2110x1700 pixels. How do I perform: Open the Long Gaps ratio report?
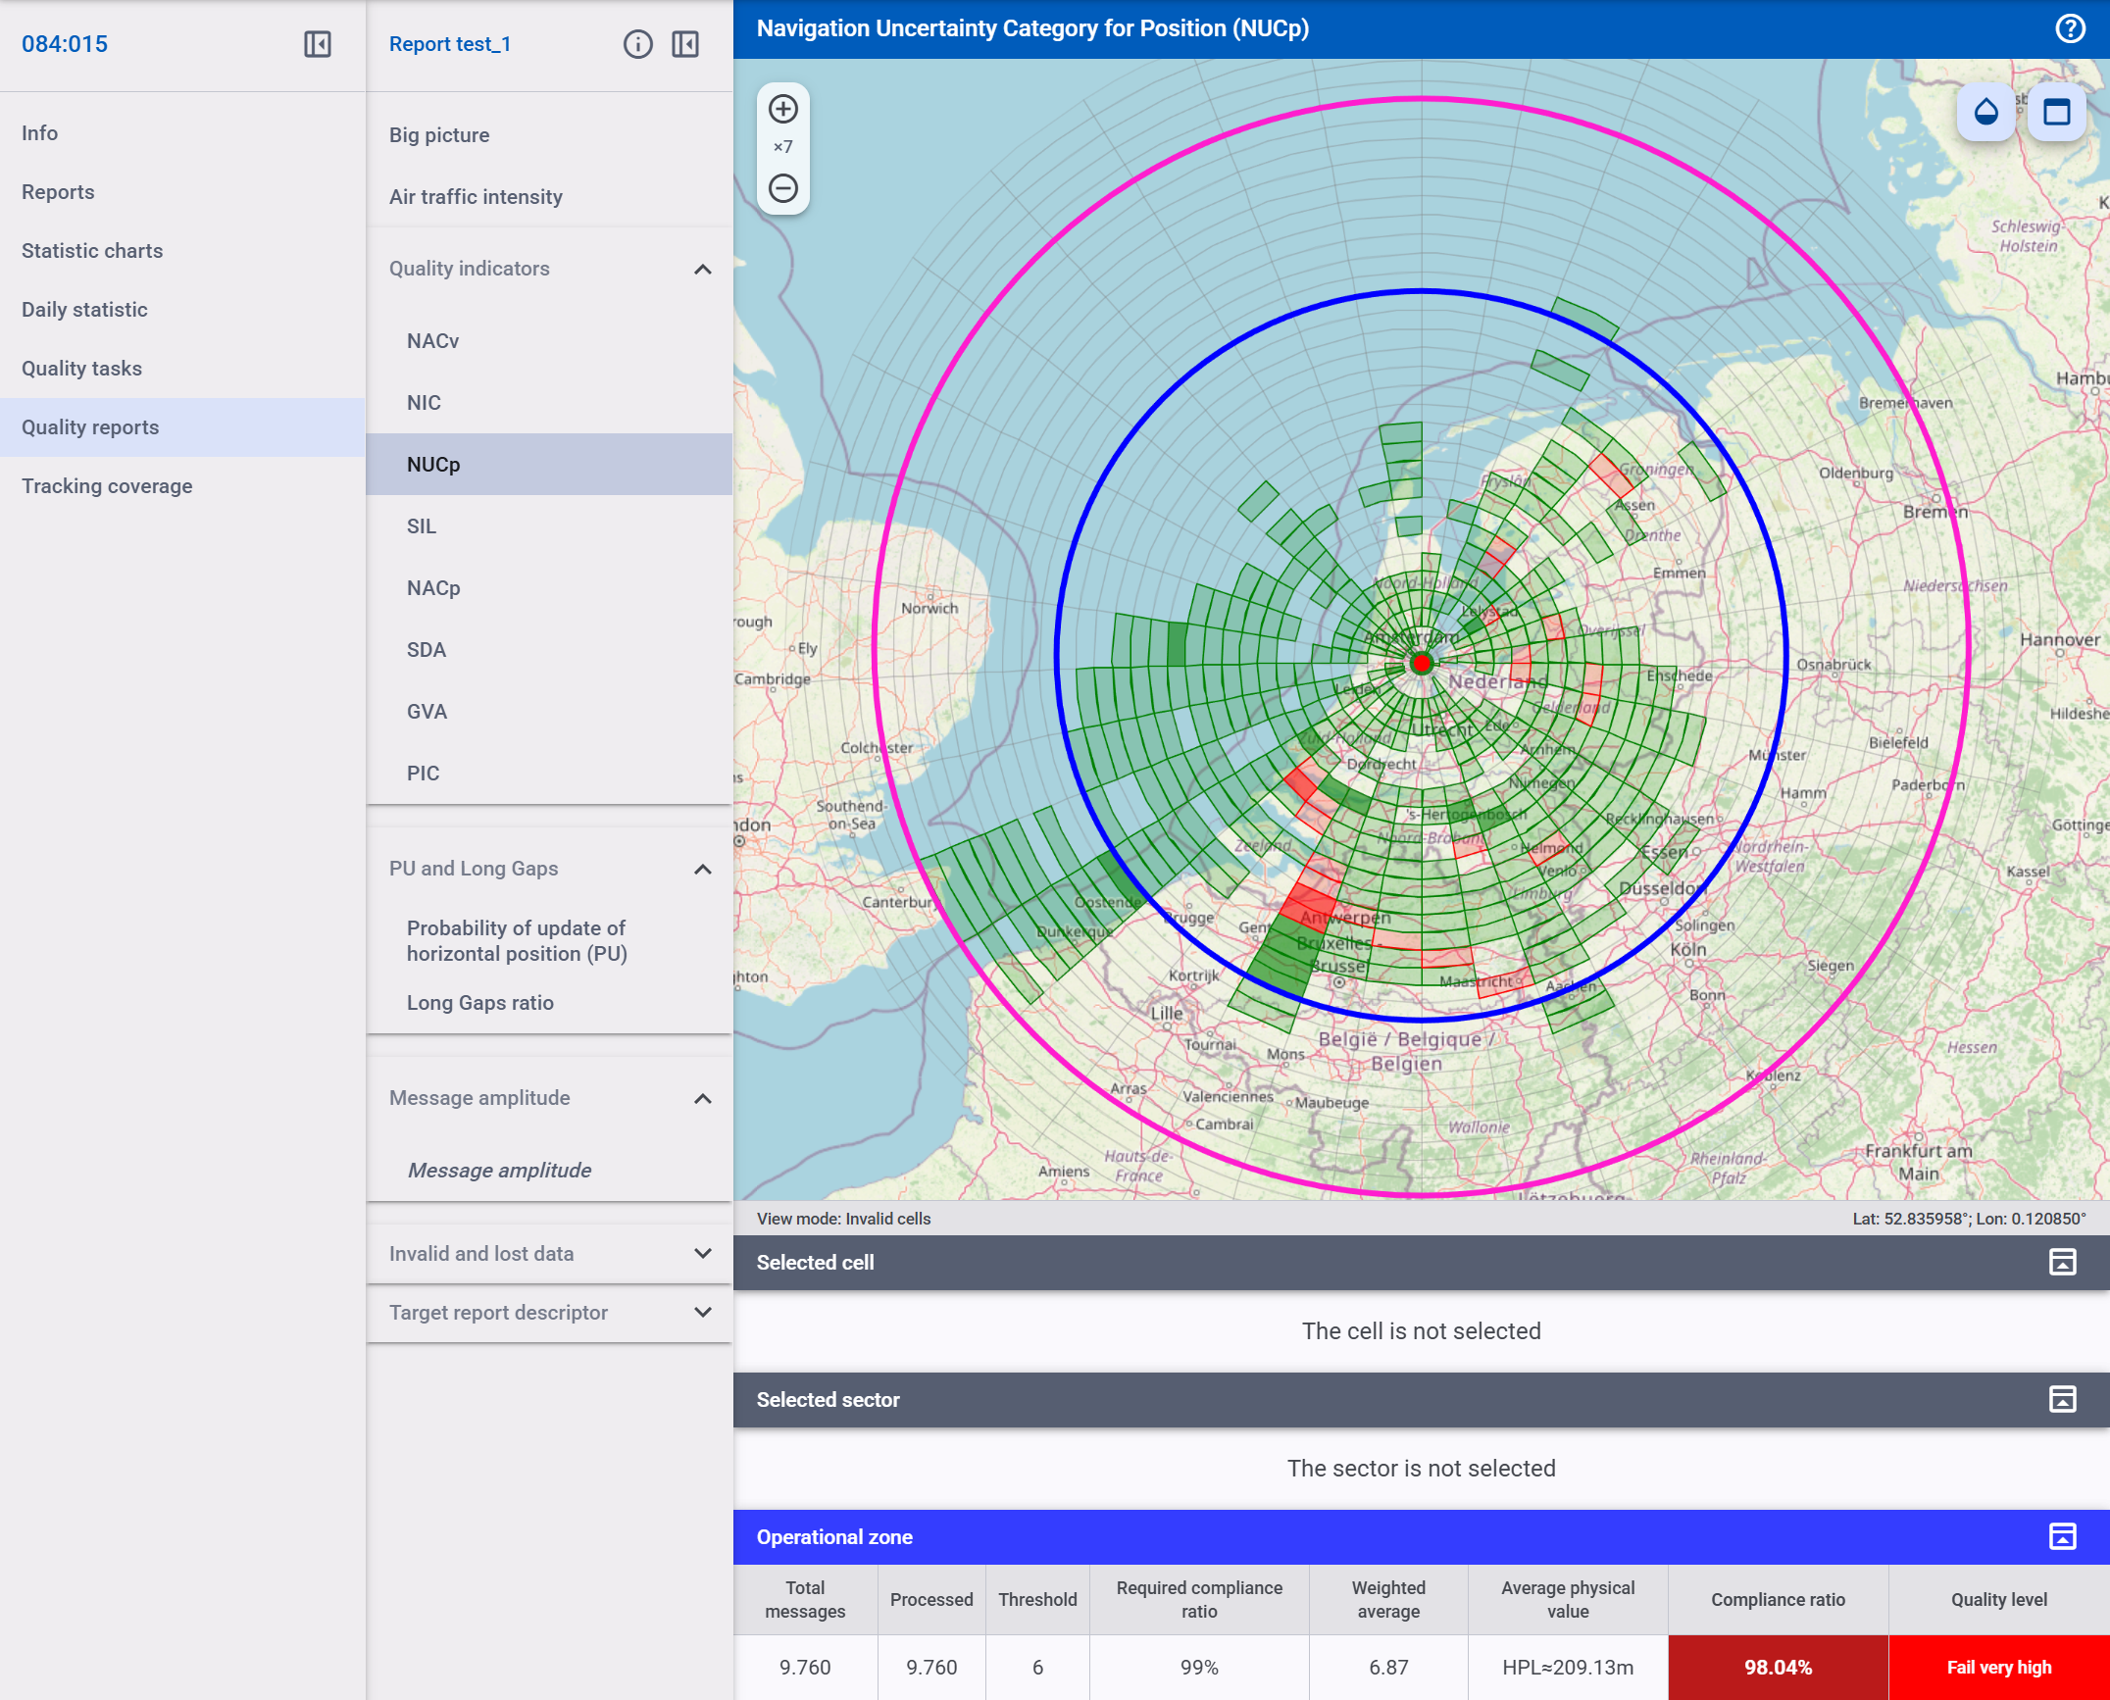coord(480,1003)
